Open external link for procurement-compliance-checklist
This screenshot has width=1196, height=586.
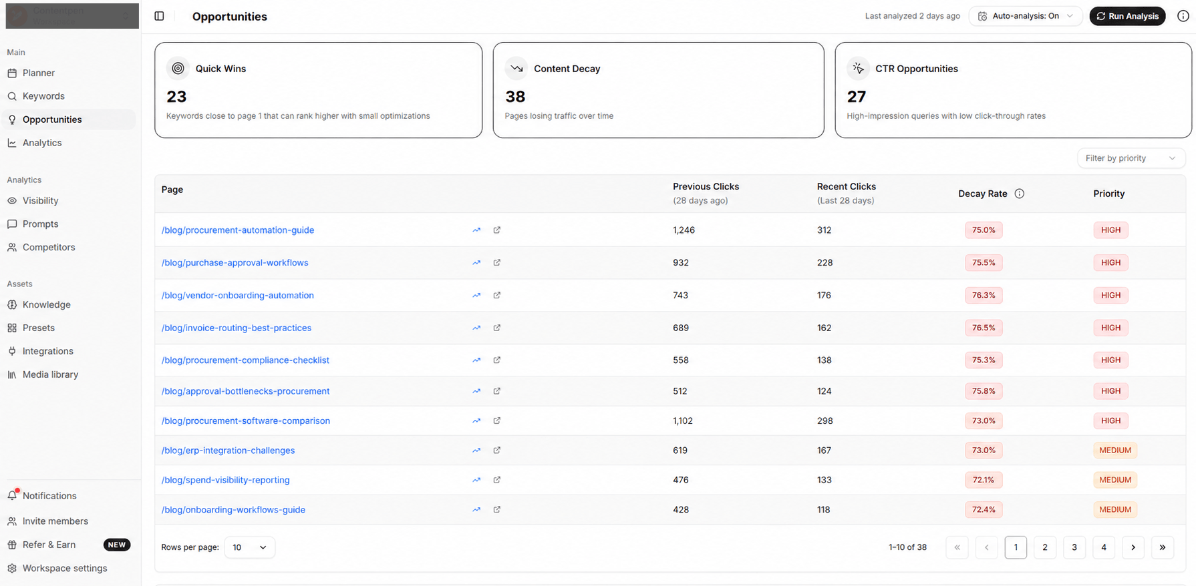coord(497,360)
